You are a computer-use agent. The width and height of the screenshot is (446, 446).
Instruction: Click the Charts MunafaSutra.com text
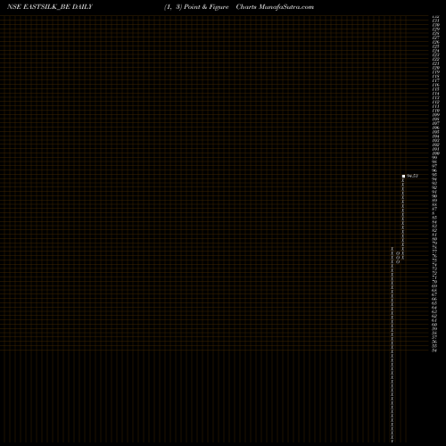(275, 7)
